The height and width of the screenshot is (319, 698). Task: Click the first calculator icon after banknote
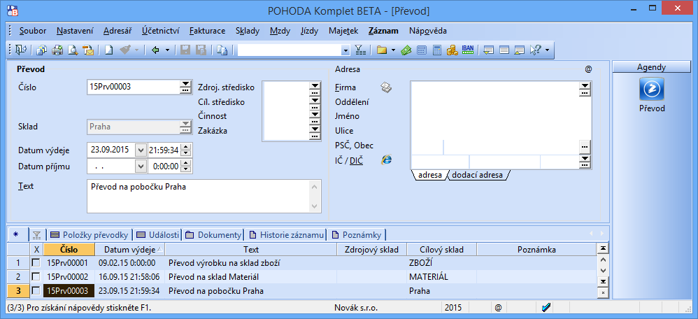pyautogui.click(x=421, y=50)
